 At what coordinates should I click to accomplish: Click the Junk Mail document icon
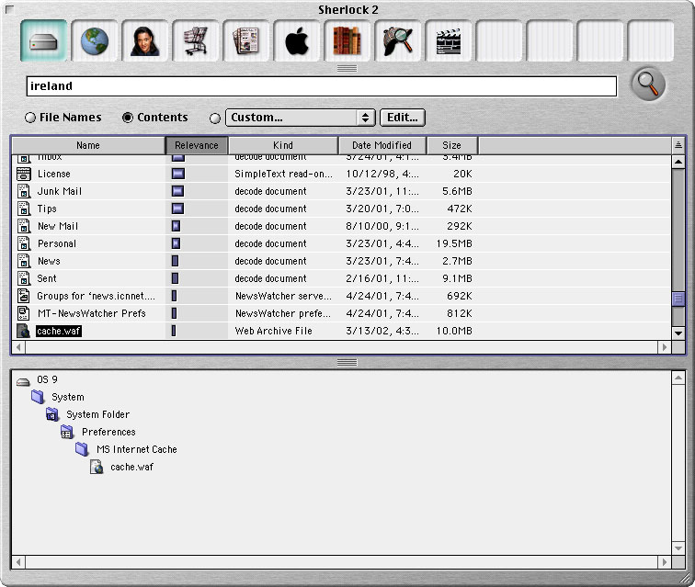24,191
